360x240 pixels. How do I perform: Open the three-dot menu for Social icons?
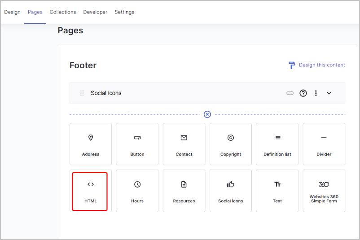point(316,93)
